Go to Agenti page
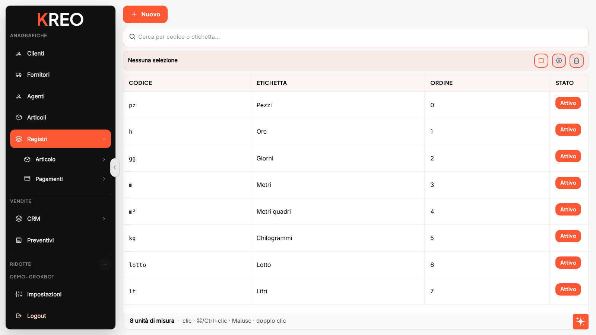 pyautogui.click(x=60, y=96)
